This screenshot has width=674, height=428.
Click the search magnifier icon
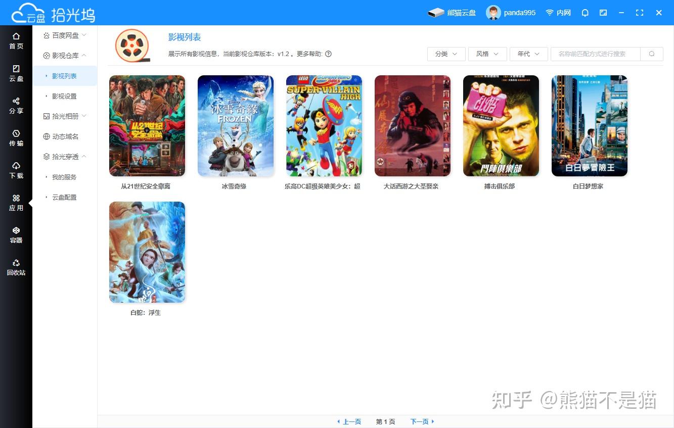coord(652,54)
